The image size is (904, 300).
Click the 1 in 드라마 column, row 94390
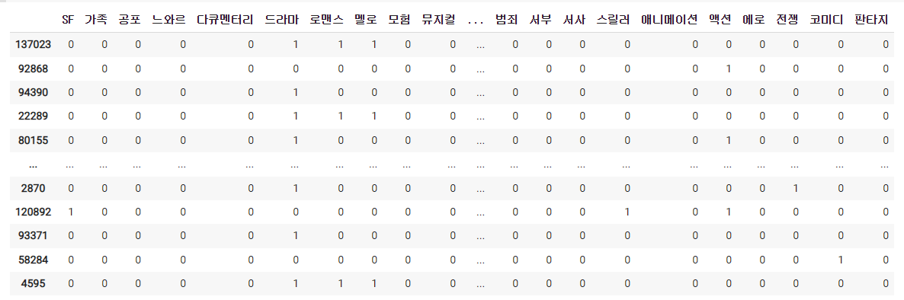pos(295,92)
